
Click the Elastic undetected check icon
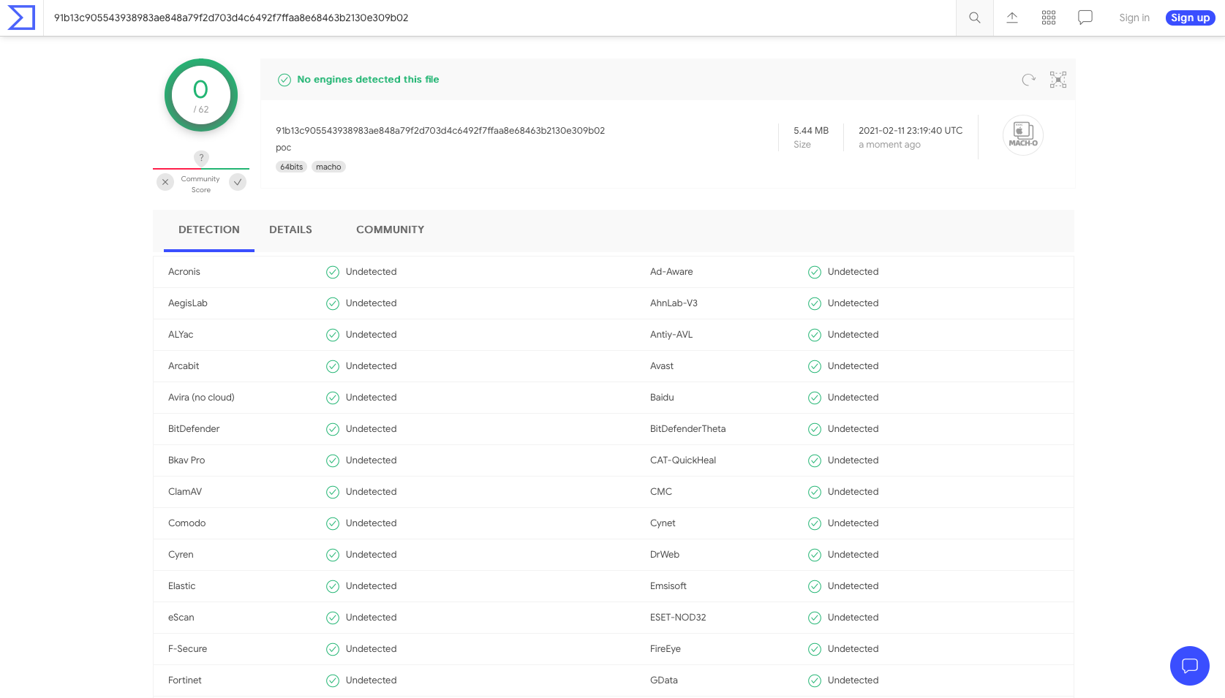point(333,586)
